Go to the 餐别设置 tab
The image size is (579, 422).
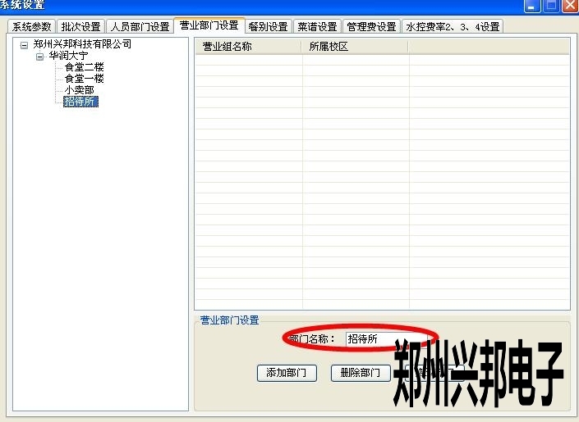pyautogui.click(x=268, y=26)
